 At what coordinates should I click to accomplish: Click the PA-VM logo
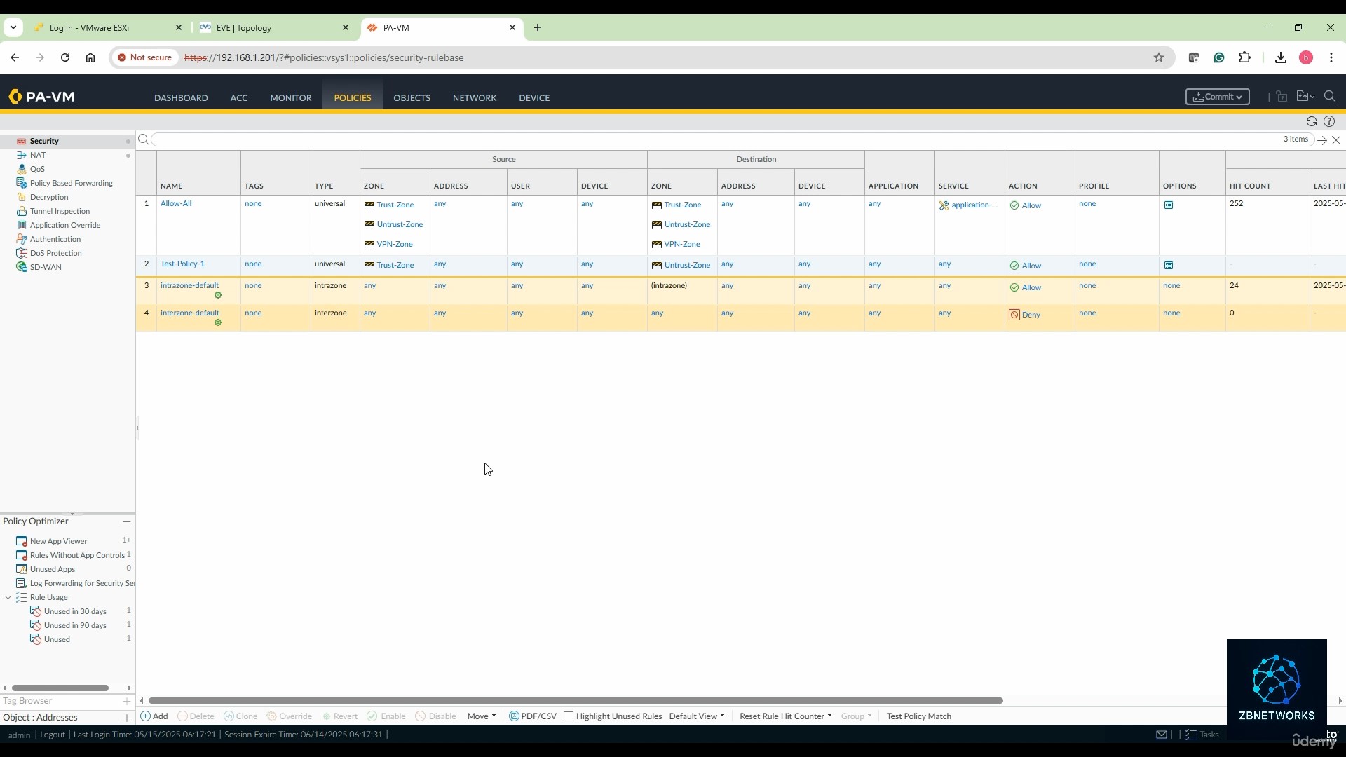41,97
